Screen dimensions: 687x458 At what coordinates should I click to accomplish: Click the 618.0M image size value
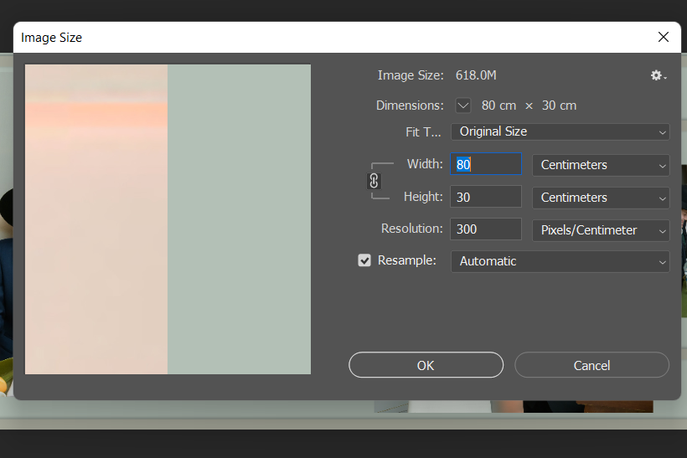476,75
